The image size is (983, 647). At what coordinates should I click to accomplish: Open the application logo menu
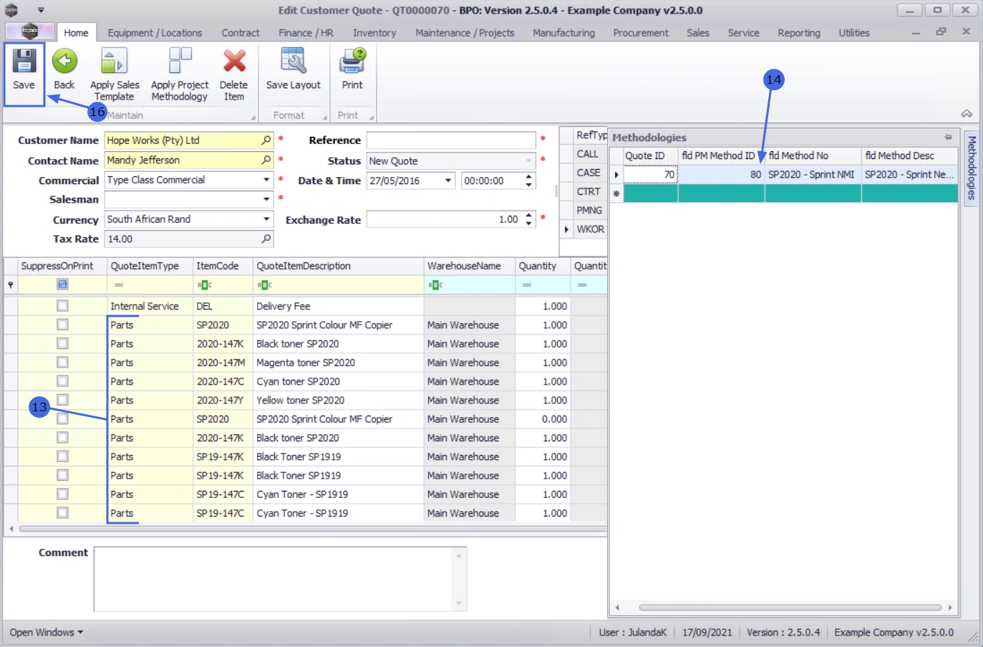coord(29,32)
